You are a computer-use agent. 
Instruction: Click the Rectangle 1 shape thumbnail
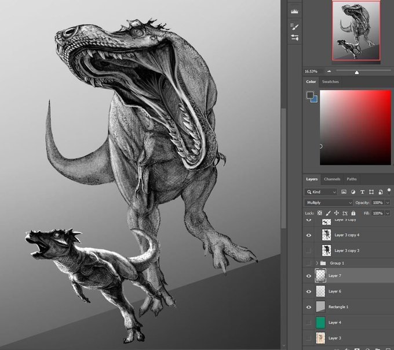click(x=320, y=307)
